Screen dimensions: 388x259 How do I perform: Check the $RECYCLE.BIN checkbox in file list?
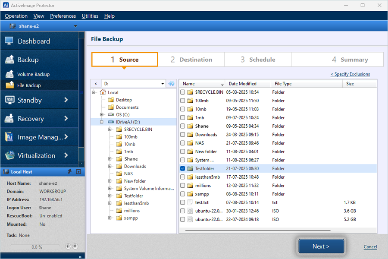click(183, 92)
